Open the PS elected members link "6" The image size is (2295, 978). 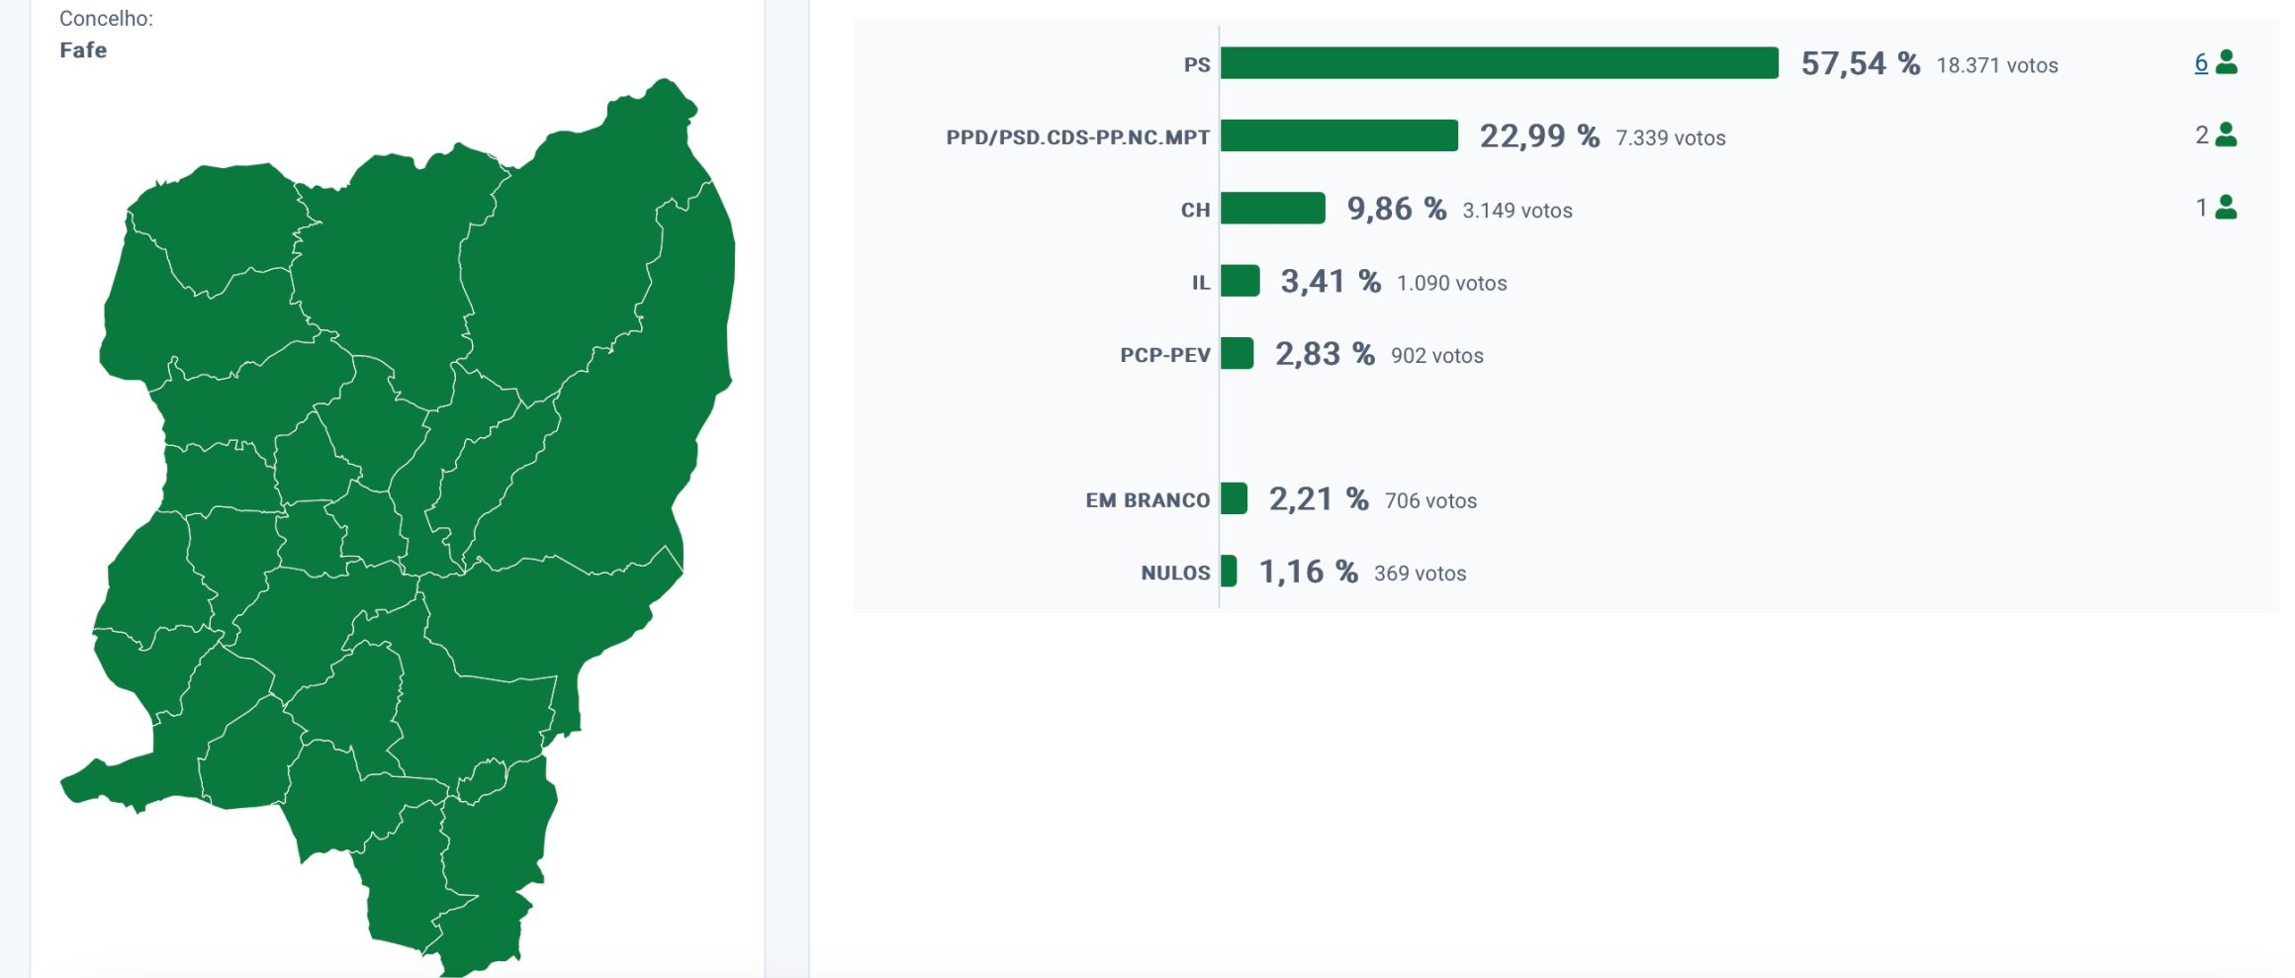(2201, 62)
